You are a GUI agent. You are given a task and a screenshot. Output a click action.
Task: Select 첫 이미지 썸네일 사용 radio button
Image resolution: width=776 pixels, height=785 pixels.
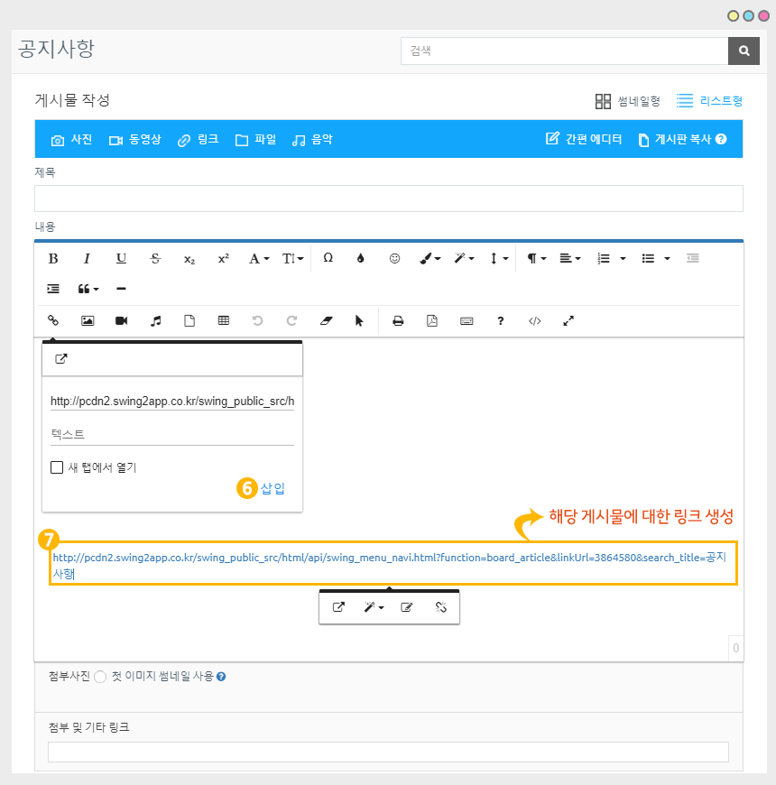pyautogui.click(x=100, y=677)
